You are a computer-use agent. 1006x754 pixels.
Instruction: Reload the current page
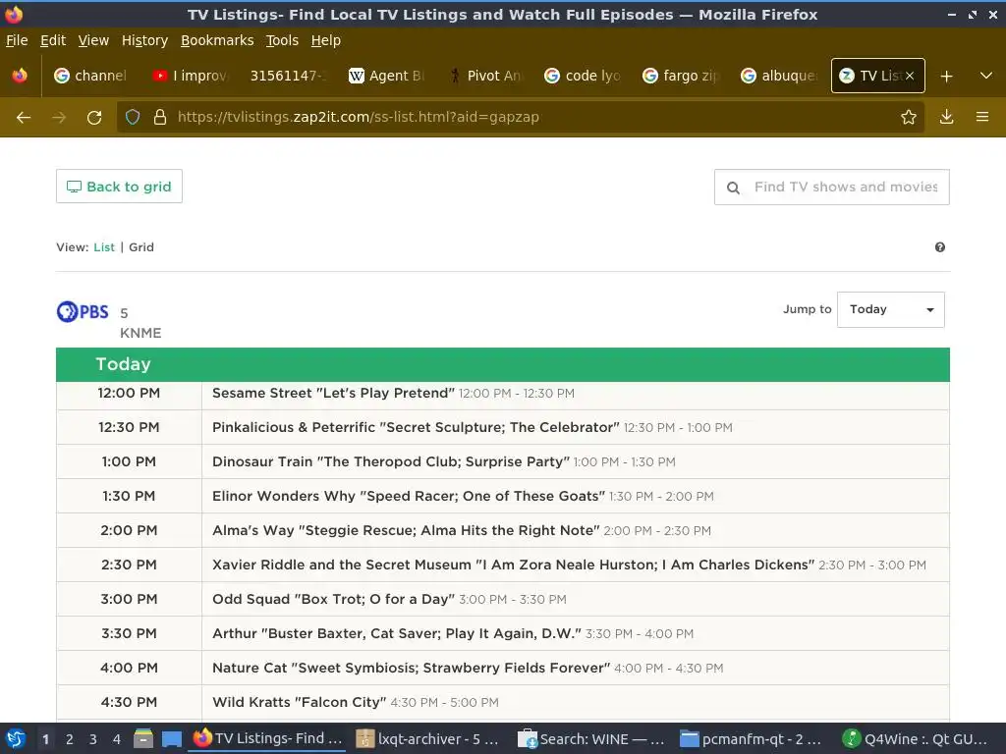coord(94,118)
